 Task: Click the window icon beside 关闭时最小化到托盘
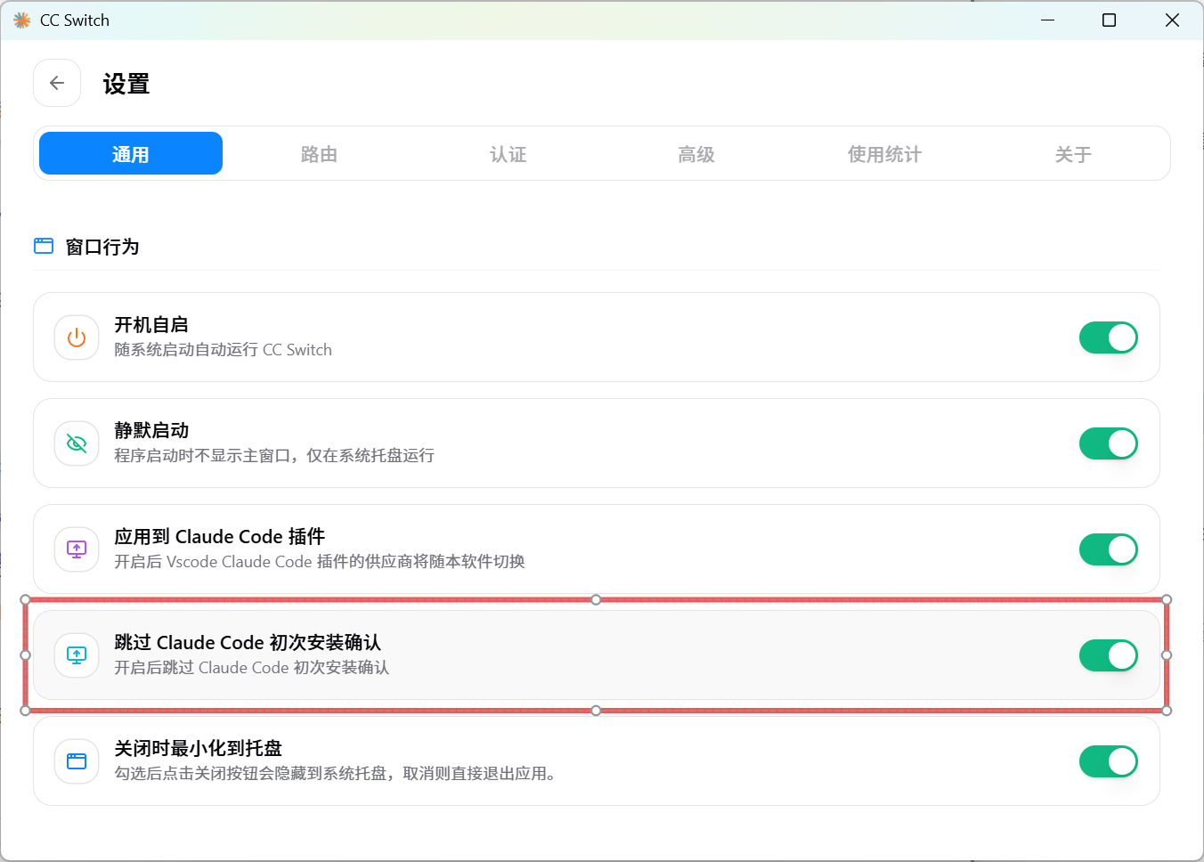[x=77, y=761]
